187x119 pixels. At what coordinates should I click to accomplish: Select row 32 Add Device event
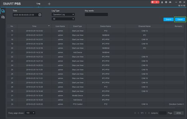click(95, 100)
